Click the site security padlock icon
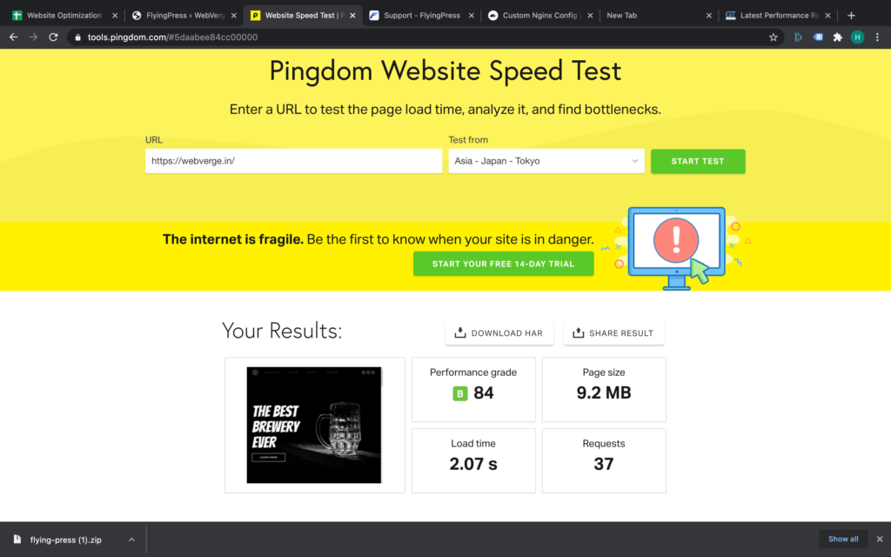Image resolution: width=891 pixels, height=557 pixels. pyautogui.click(x=77, y=37)
